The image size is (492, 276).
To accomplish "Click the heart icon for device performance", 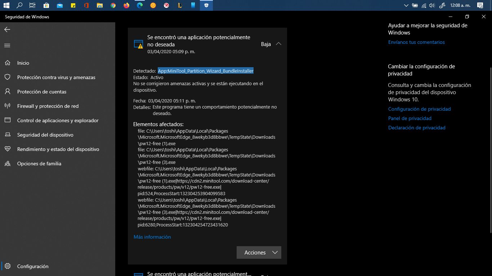I will 7,149.
